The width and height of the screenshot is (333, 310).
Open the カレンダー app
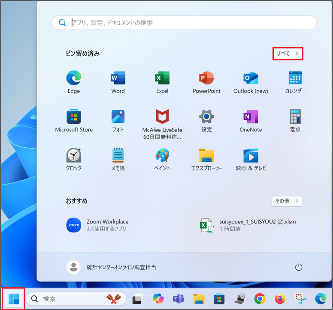point(295,82)
